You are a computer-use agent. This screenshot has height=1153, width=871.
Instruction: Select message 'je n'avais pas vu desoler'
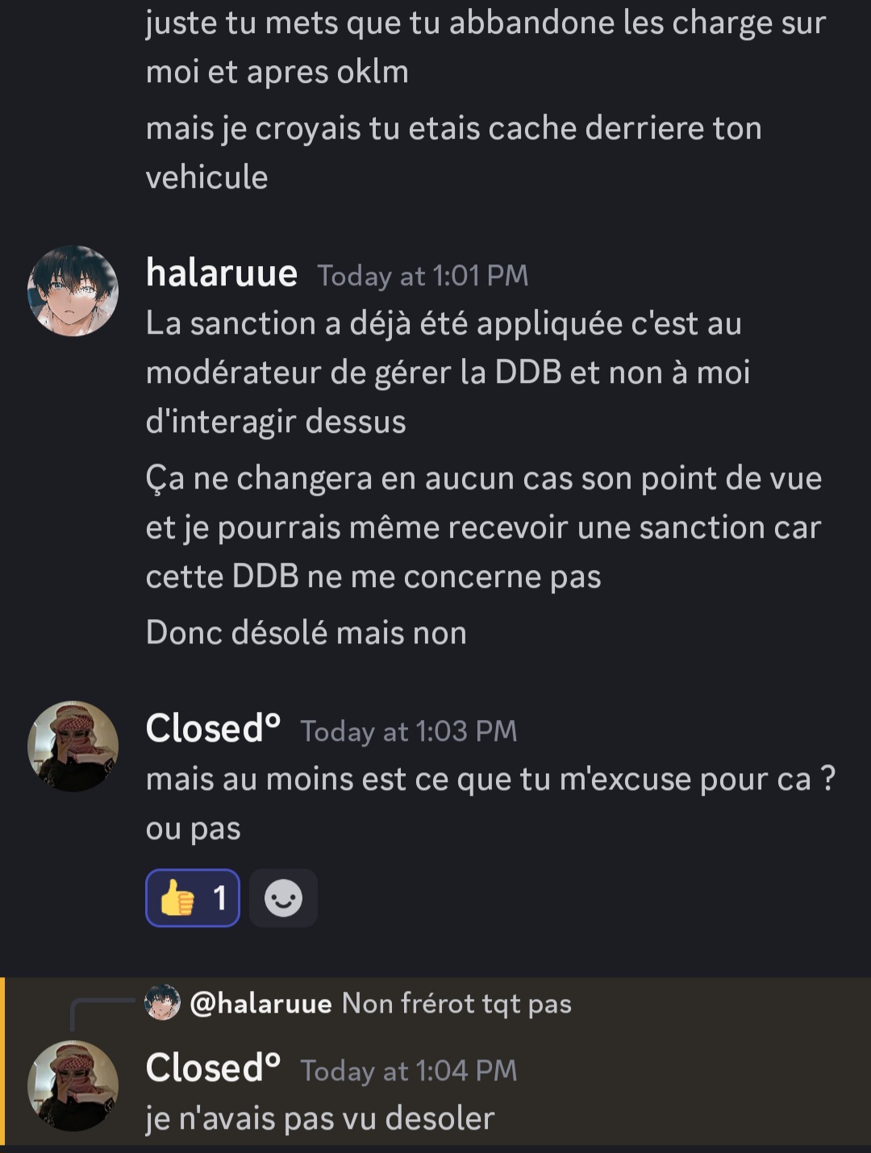pos(320,1118)
